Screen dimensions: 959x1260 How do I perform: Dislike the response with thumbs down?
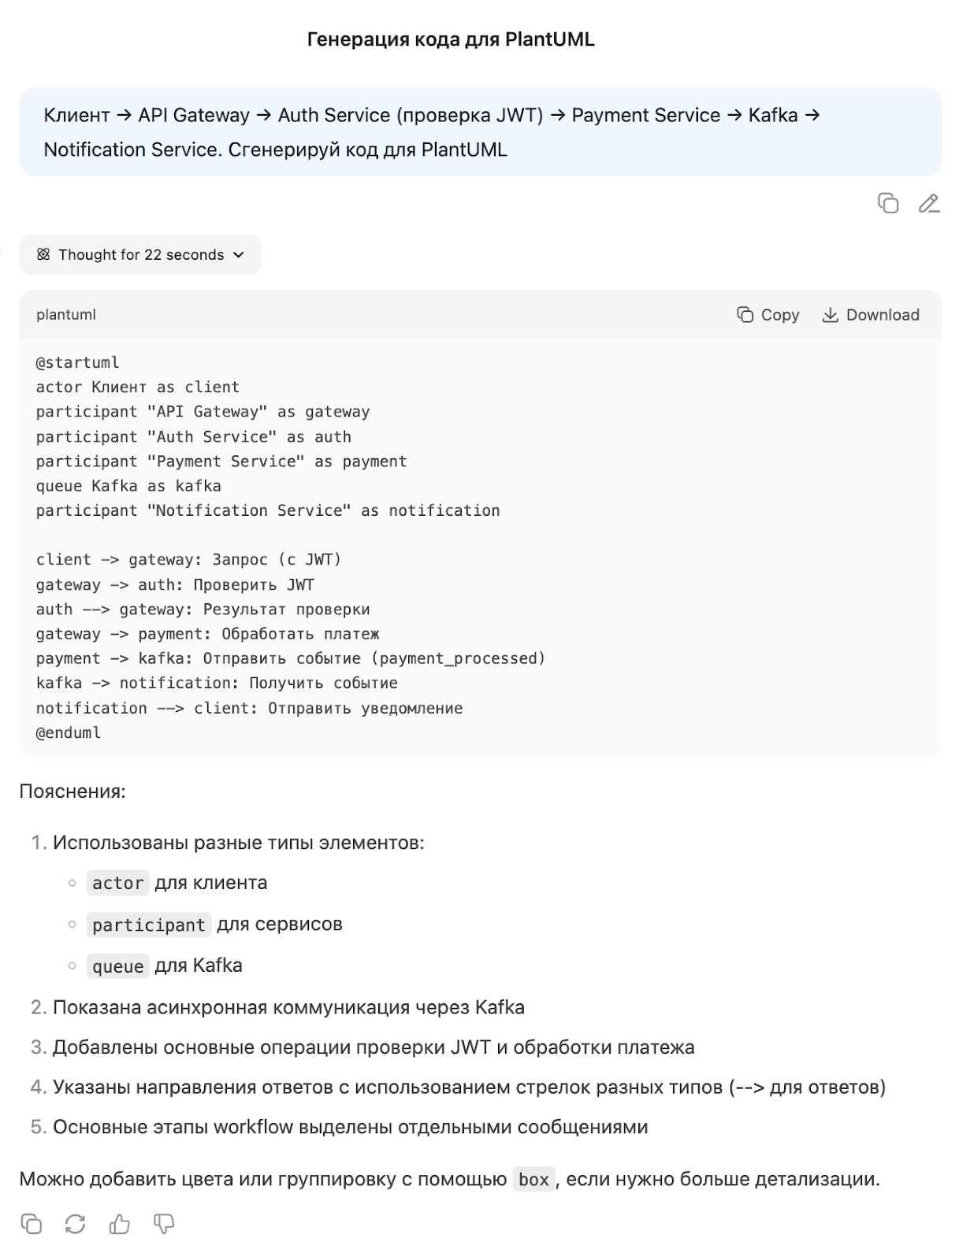pos(164,1224)
